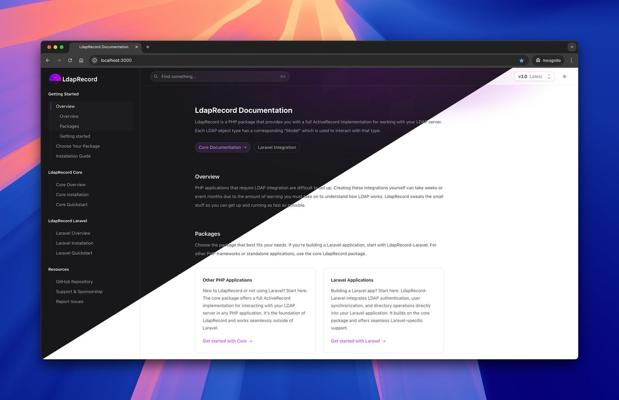Screen dimensions: 619x400
Task: Click Get started with Laravel link
Action: tap(358, 341)
